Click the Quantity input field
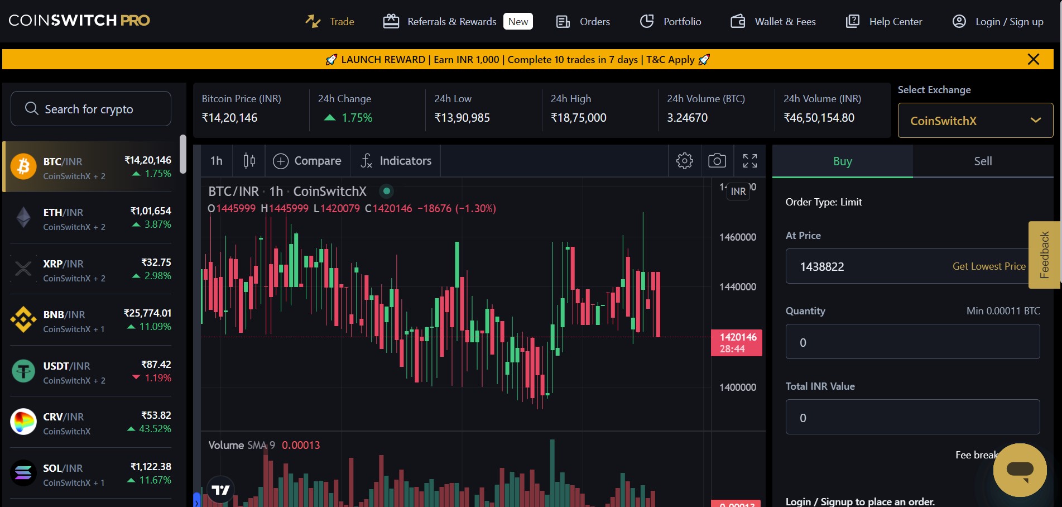This screenshot has height=507, width=1062. coord(912,341)
